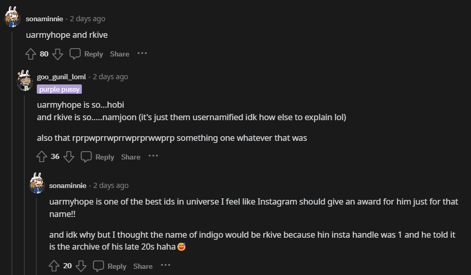Open more options on goo_gunil_loml's comment
This screenshot has width=471, height=275.
coord(153,156)
